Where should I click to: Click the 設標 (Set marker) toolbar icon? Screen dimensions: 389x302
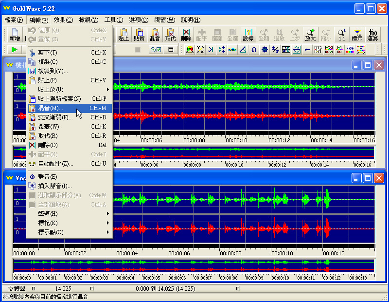[x=248, y=34]
